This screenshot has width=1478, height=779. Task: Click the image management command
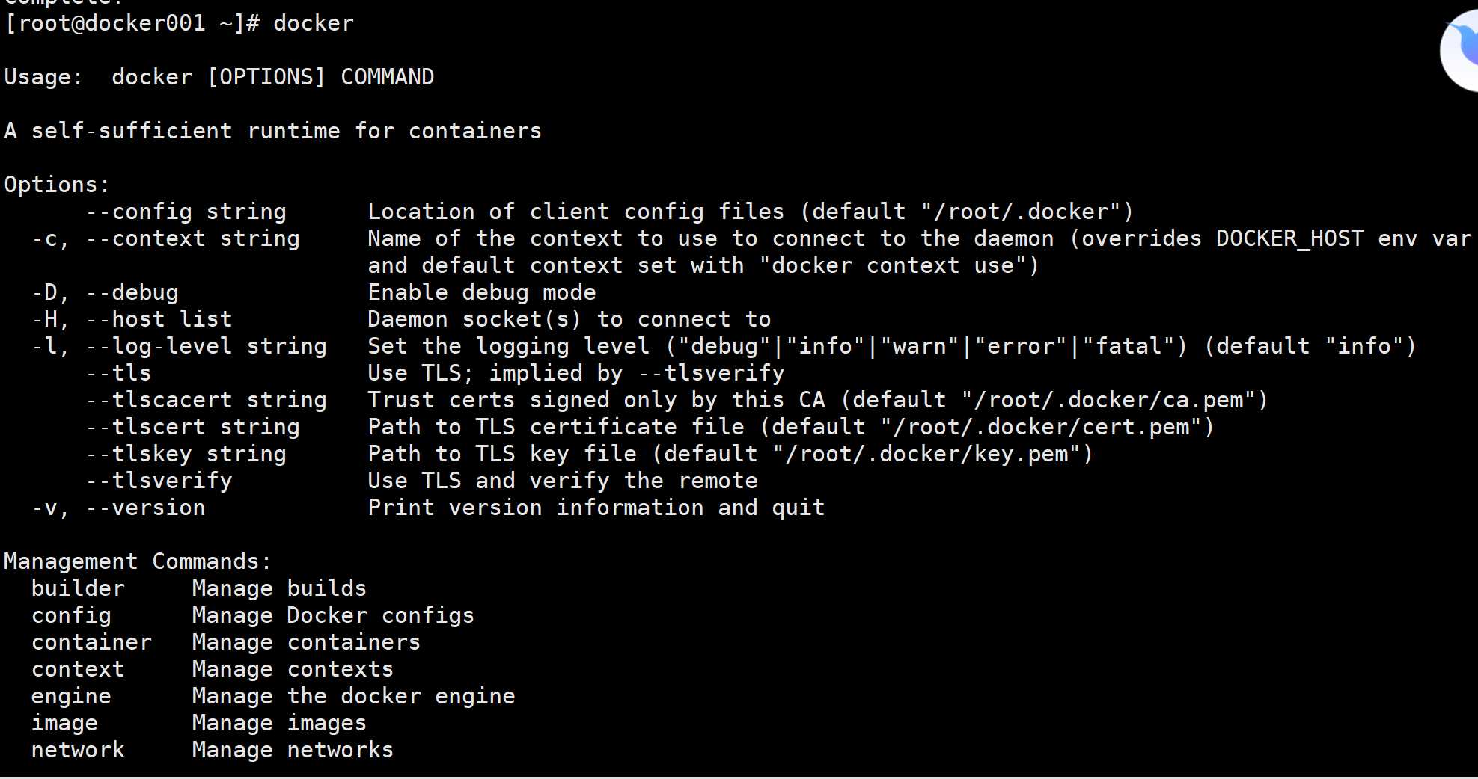(64, 724)
